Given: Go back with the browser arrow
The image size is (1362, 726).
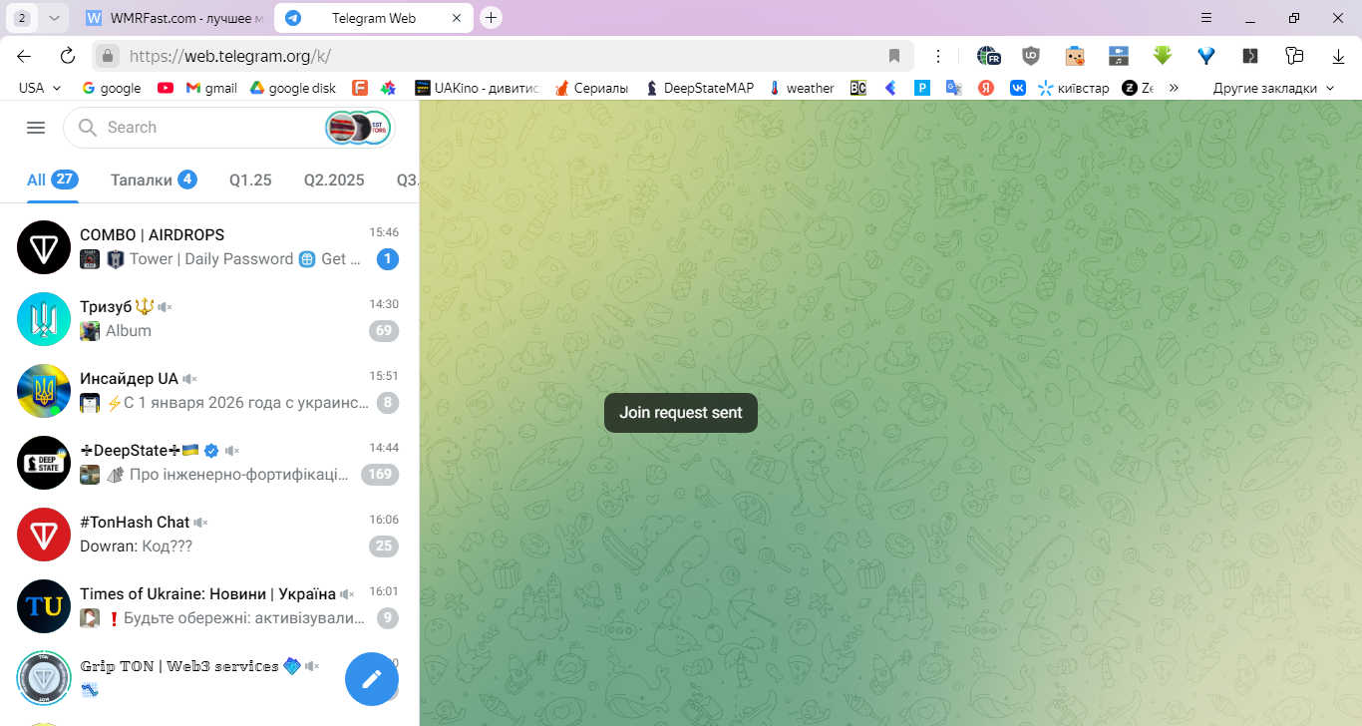Looking at the screenshot, I should click(x=24, y=56).
